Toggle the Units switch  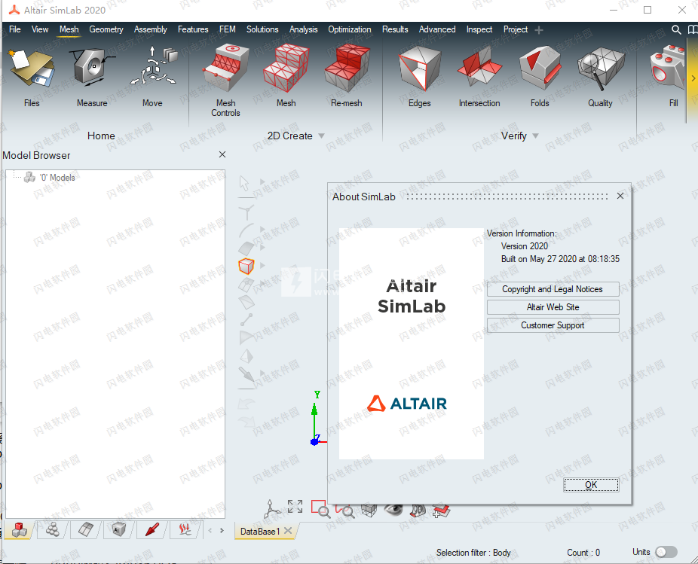(666, 552)
